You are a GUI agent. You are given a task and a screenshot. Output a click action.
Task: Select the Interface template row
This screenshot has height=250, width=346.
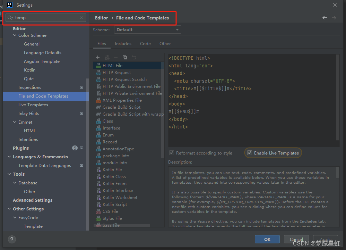129,128
